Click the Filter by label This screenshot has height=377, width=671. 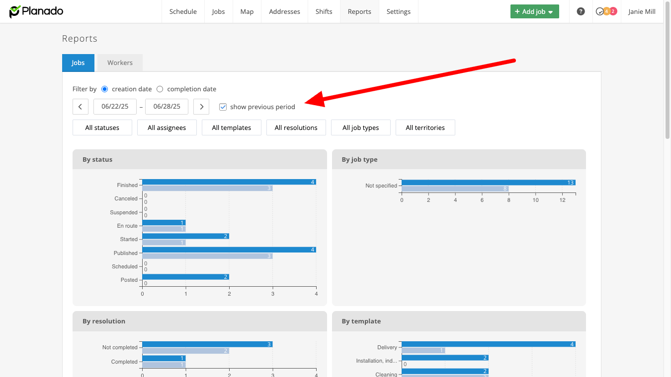point(84,89)
